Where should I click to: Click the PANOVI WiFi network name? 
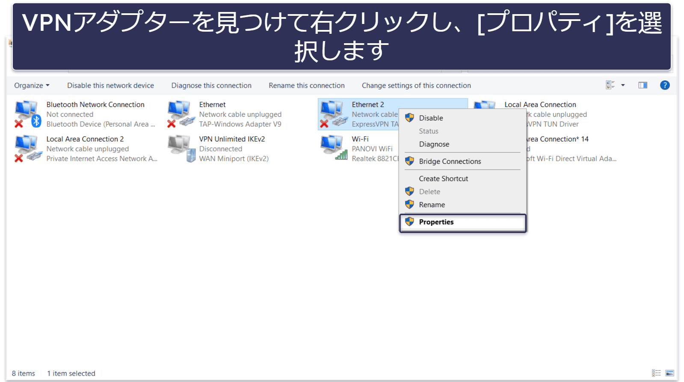[372, 149]
